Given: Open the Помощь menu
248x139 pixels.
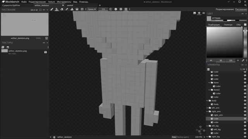Looking at the screenshot, I should 84,2.
